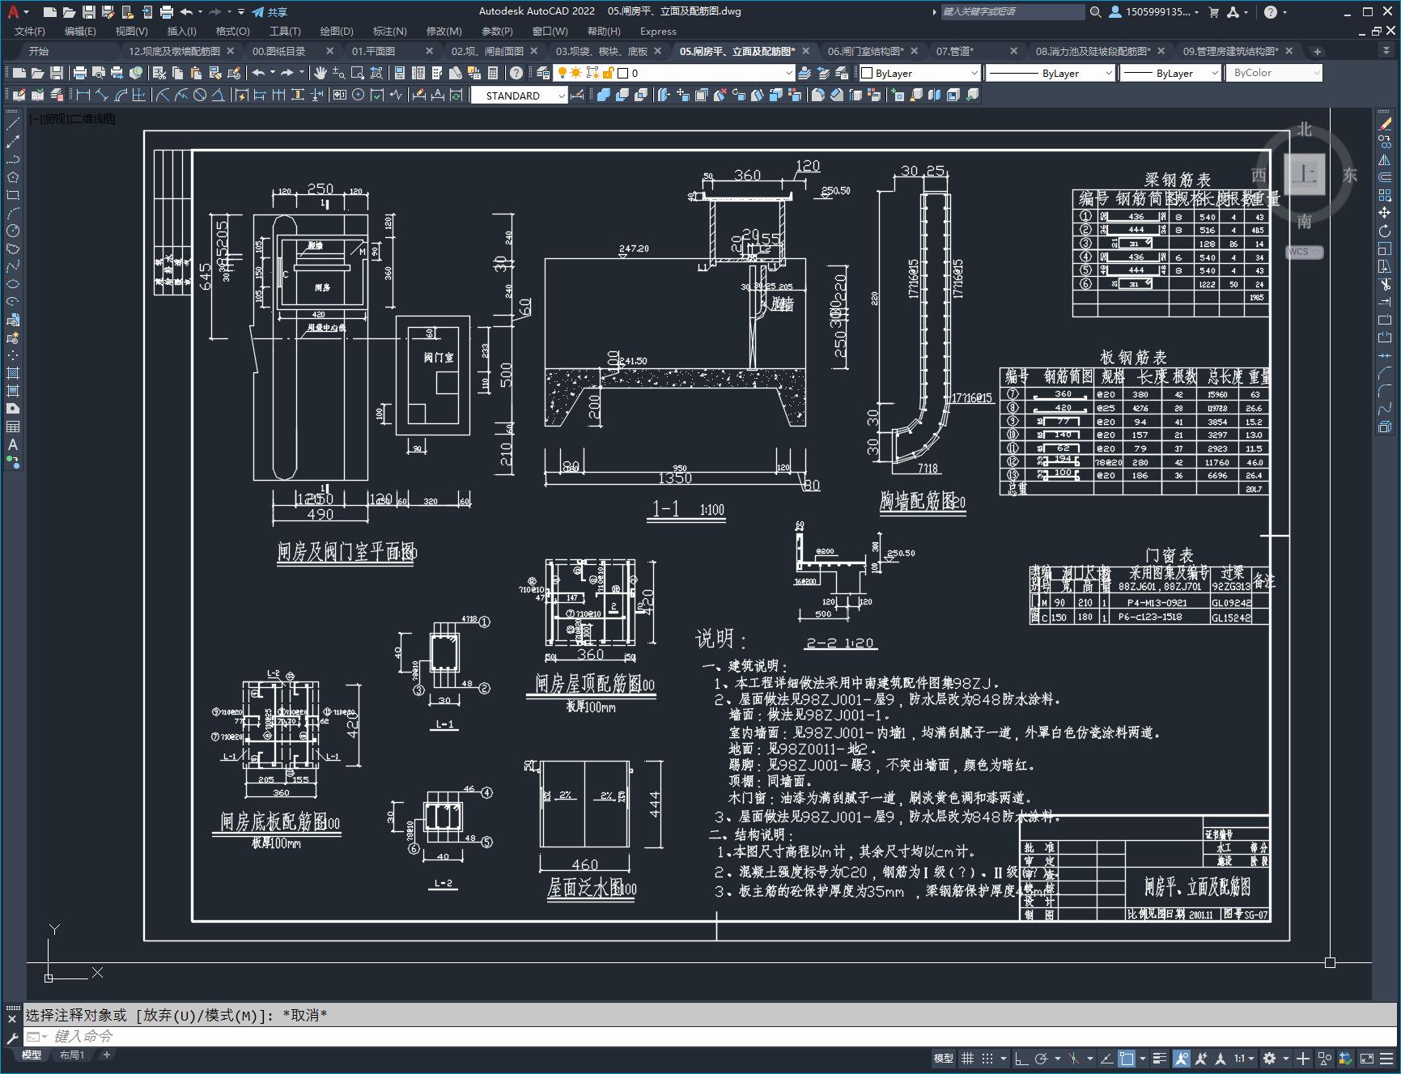
Task: Click the 共享 share button
Action: click(270, 11)
